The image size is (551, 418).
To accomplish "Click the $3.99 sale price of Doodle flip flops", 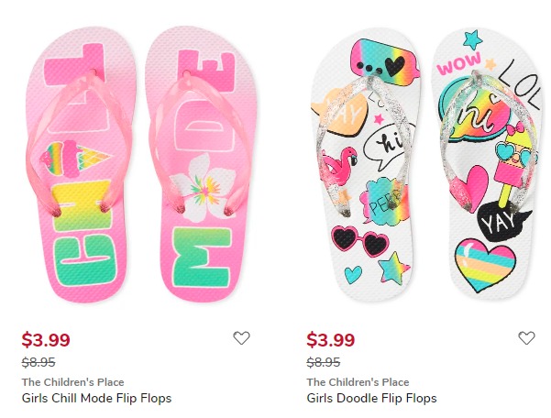I will click(331, 340).
